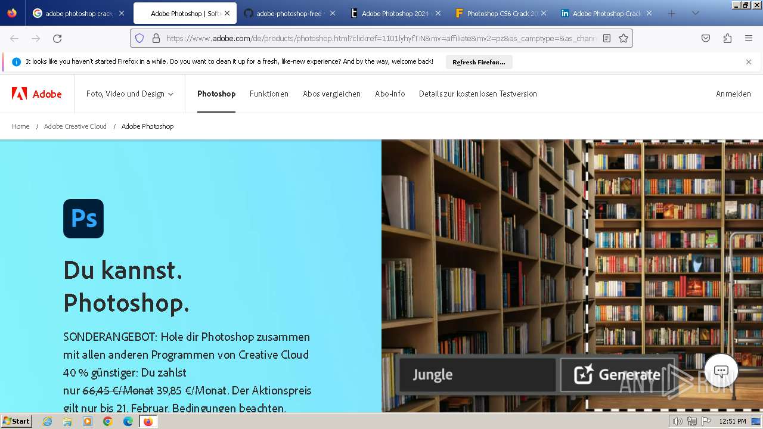The image size is (763, 429).
Task: Click the Anmelden sign-in link
Action: (x=733, y=94)
